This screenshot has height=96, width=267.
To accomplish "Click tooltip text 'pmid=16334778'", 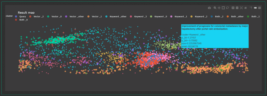I will point(190,46).
